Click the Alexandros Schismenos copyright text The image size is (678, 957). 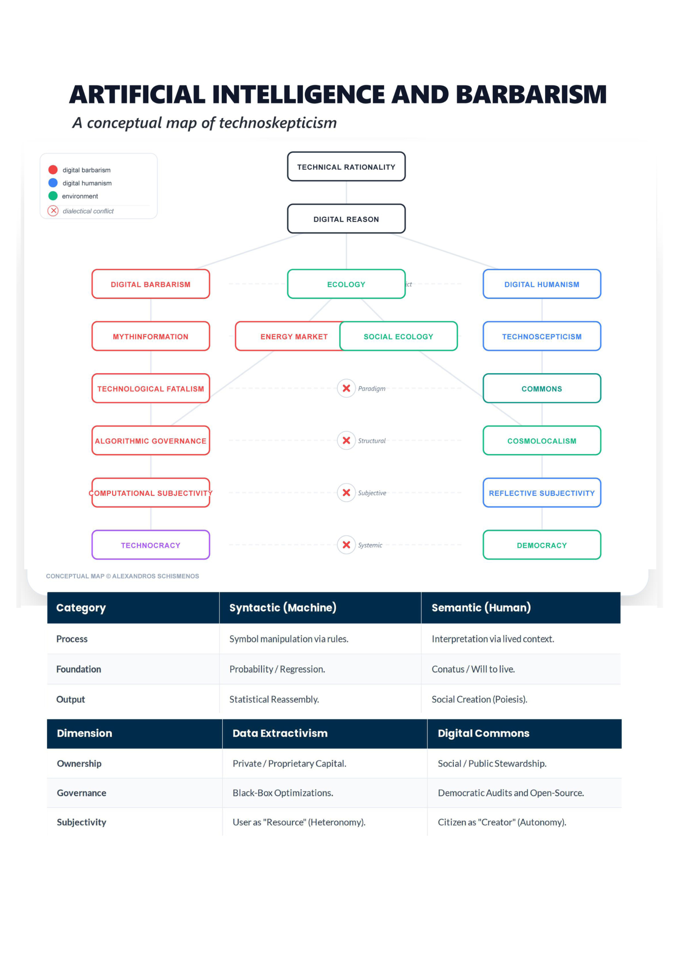pyautogui.click(x=122, y=576)
